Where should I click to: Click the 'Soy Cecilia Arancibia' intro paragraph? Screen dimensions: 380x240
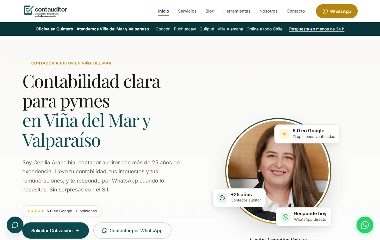101,176
